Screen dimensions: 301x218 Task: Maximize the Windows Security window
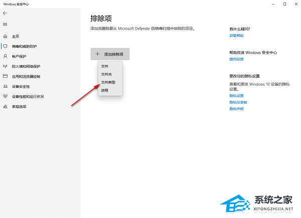(x=284, y=4)
